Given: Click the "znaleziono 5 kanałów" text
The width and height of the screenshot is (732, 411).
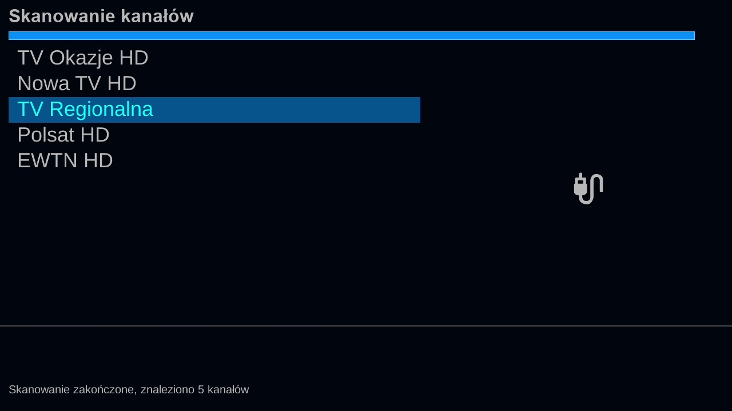Looking at the screenshot, I should point(194,389).
